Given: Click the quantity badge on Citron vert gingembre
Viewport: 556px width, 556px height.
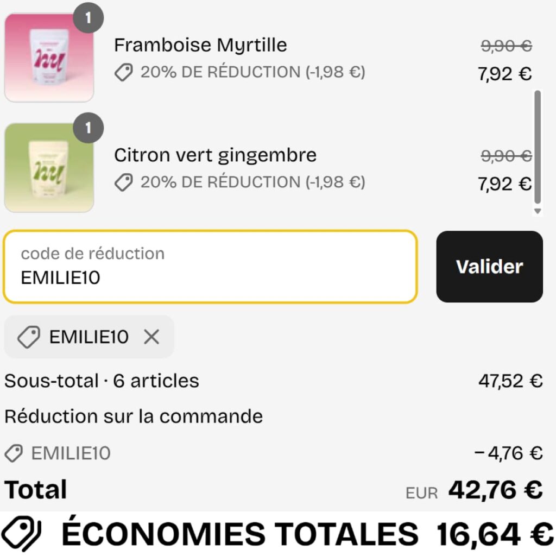Looking at the screenshot, I should tap(89, 127).
